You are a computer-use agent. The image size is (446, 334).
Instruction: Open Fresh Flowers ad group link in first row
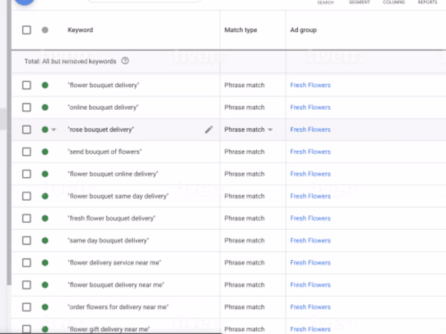(x=310, y=85)
